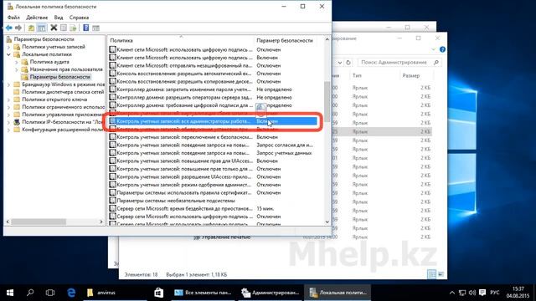Image resolution: width=536 pixels, height=301 pixels.
Task: Select 'Контроль учетных записей: повышение прав для UIAcces' policy
Action: (184, 161)
